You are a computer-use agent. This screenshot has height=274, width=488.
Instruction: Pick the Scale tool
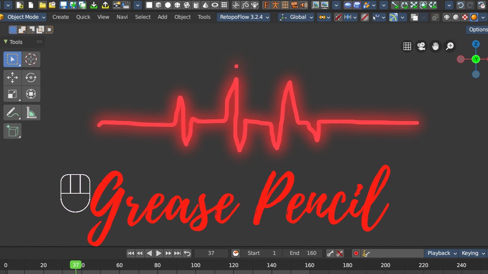(x=13, y=94)
